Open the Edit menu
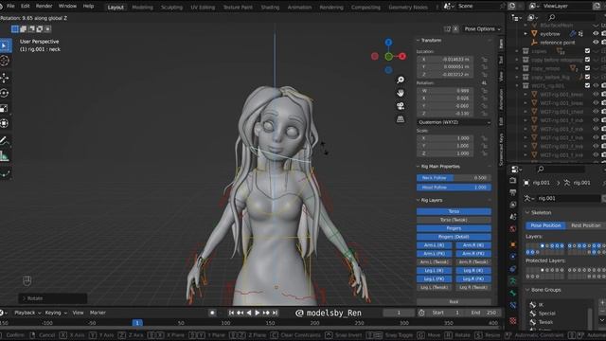606x341 pixels. (26, 7)
